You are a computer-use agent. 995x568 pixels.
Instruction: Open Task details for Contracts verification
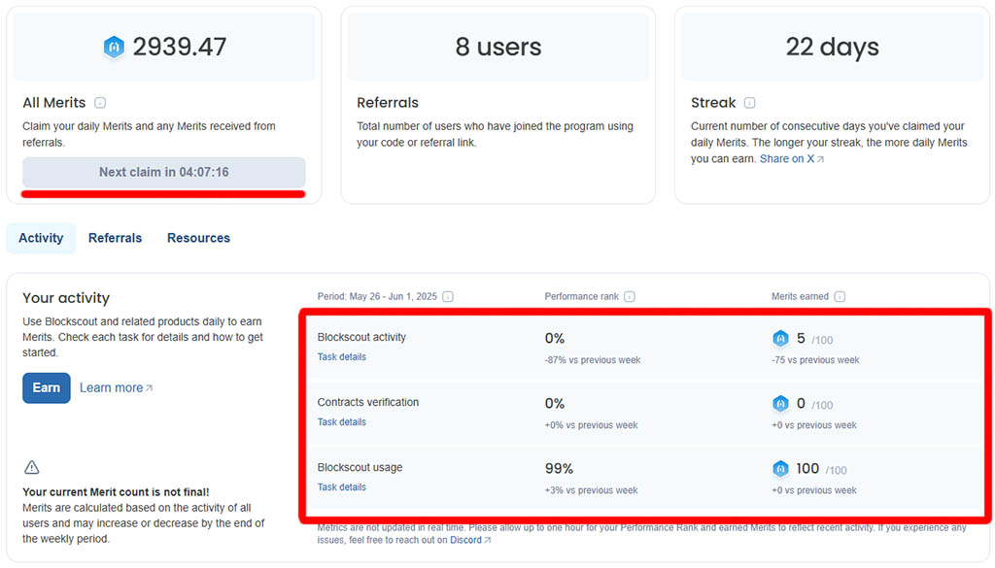point(341,422)
